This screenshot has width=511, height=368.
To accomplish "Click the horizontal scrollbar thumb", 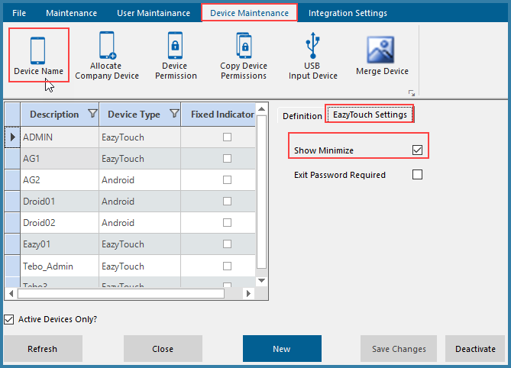I will pos(121,293).
